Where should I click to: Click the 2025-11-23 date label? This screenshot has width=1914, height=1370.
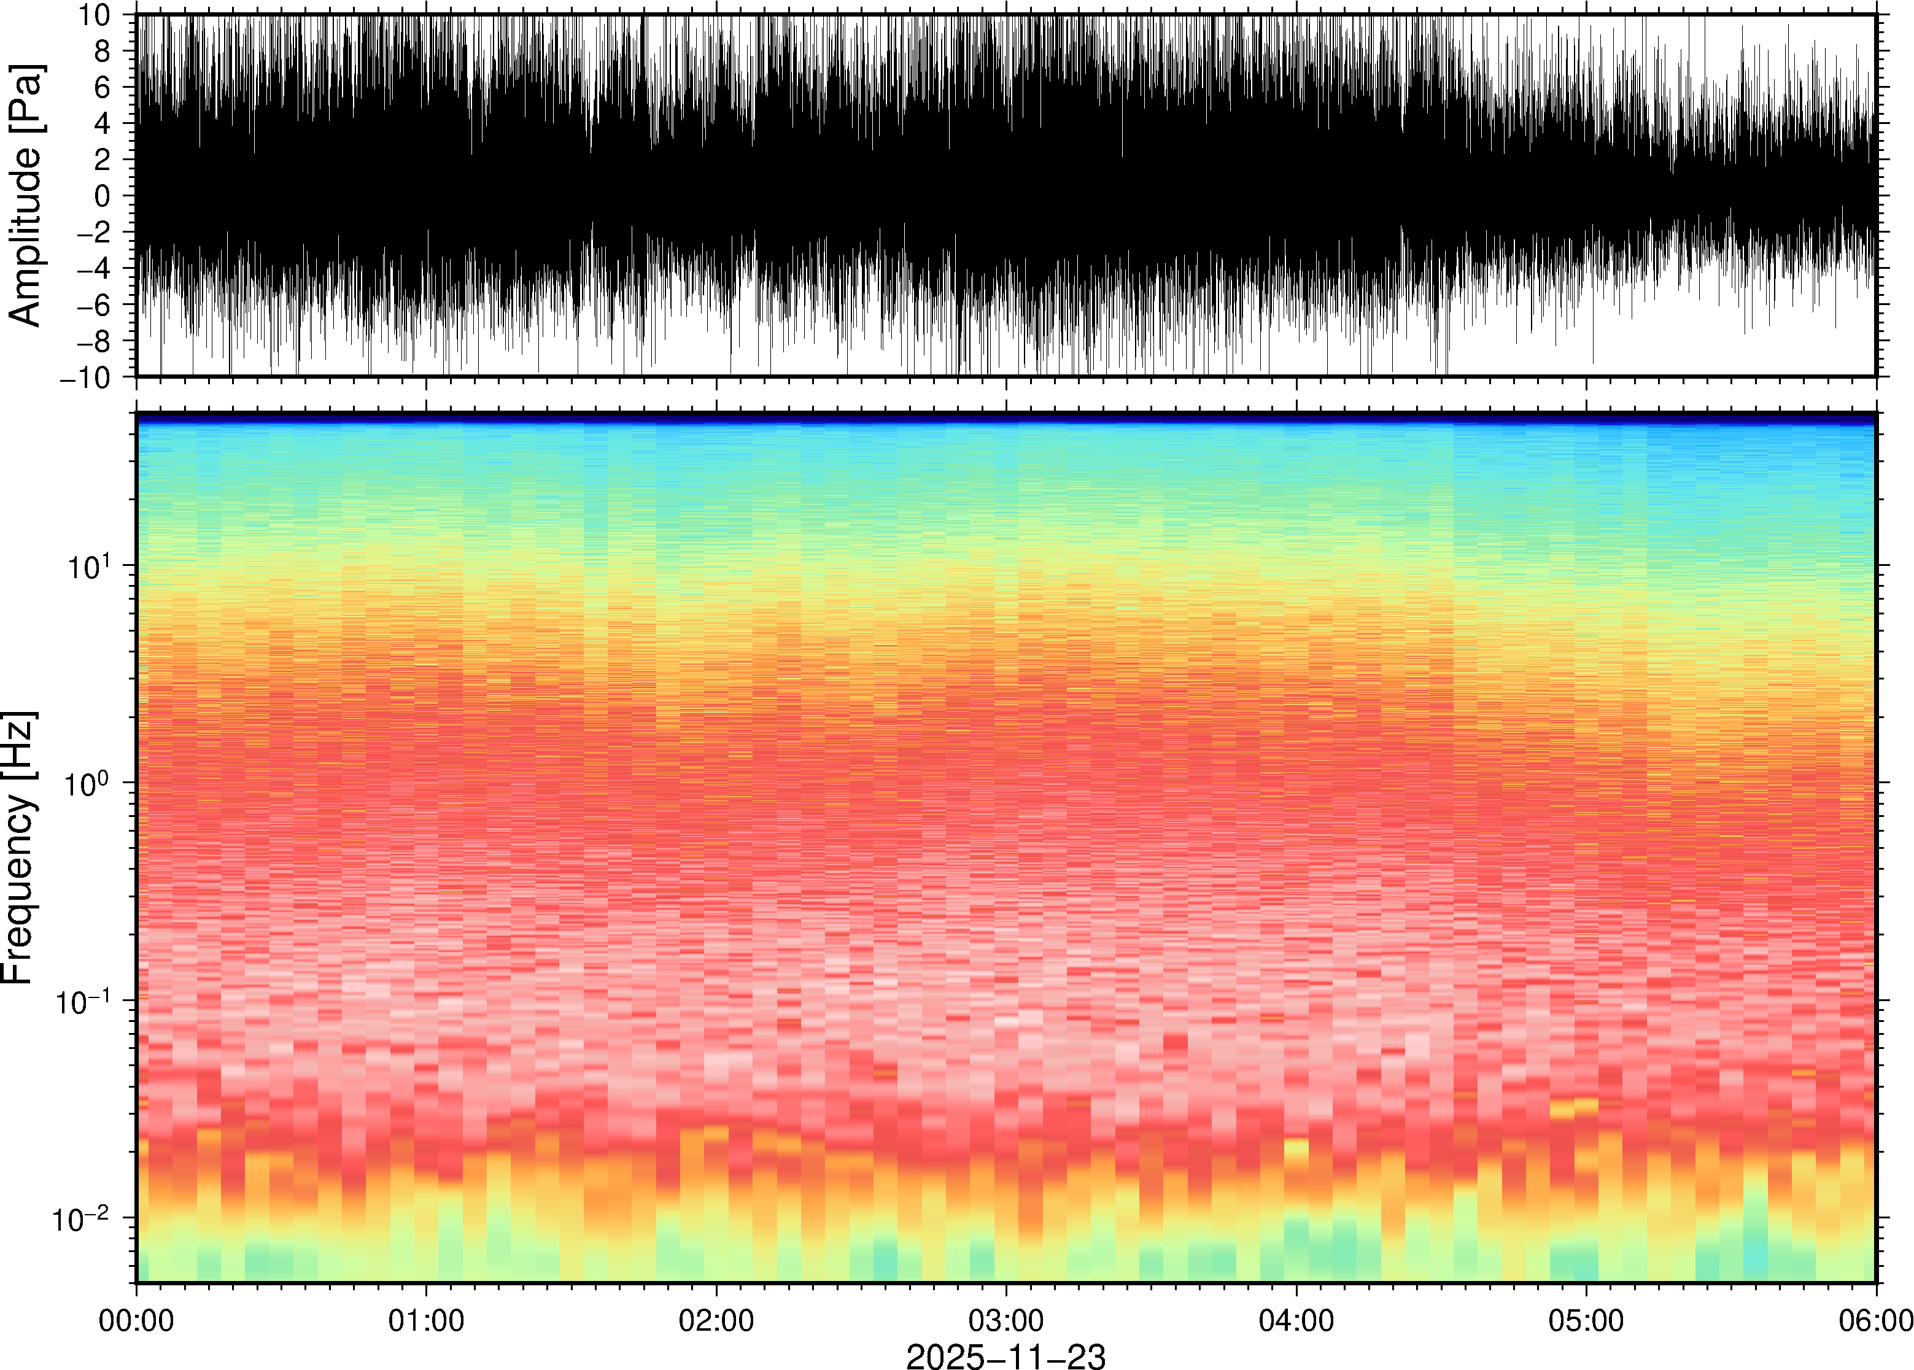[x=1005, y=1356]
